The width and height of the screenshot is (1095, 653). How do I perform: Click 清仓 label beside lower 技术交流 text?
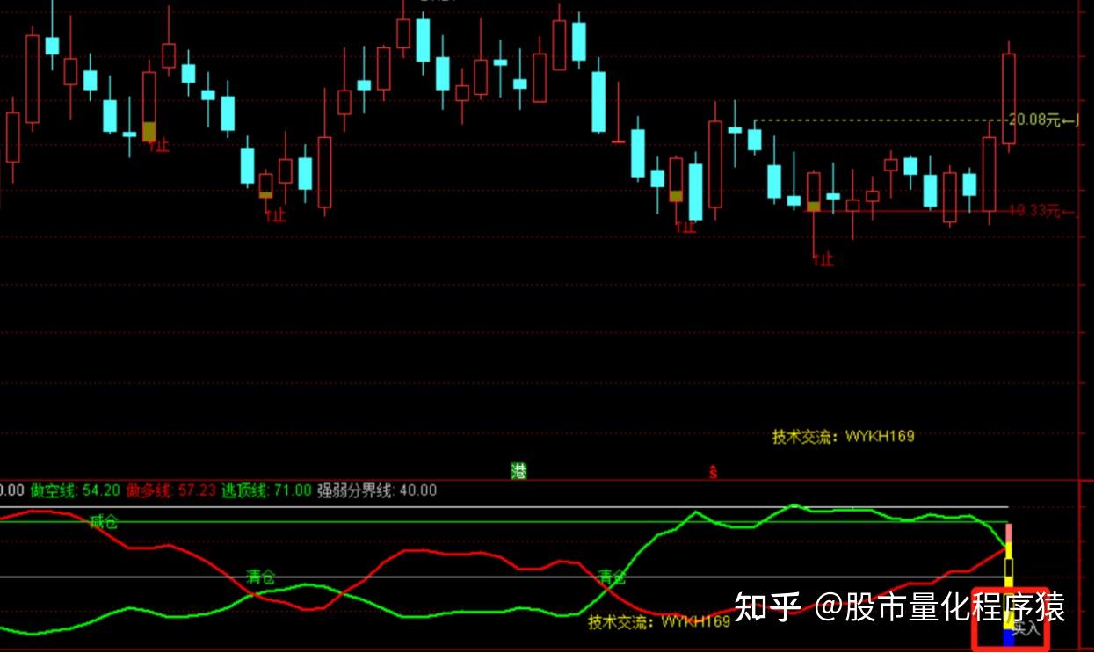611,577
